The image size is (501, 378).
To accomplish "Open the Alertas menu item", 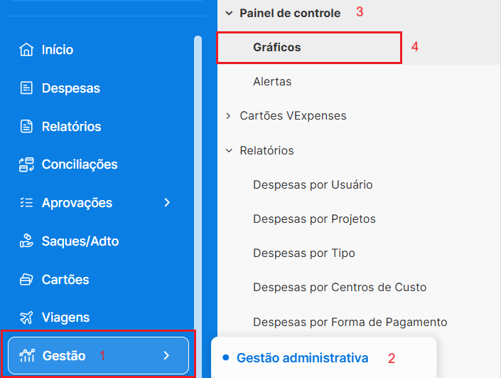I will click(272, 82).
